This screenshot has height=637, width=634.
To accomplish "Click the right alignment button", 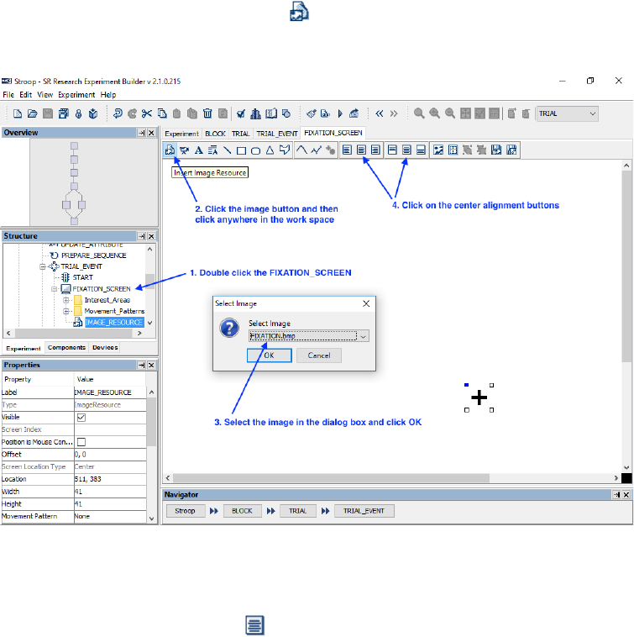I will coord(375,150).
